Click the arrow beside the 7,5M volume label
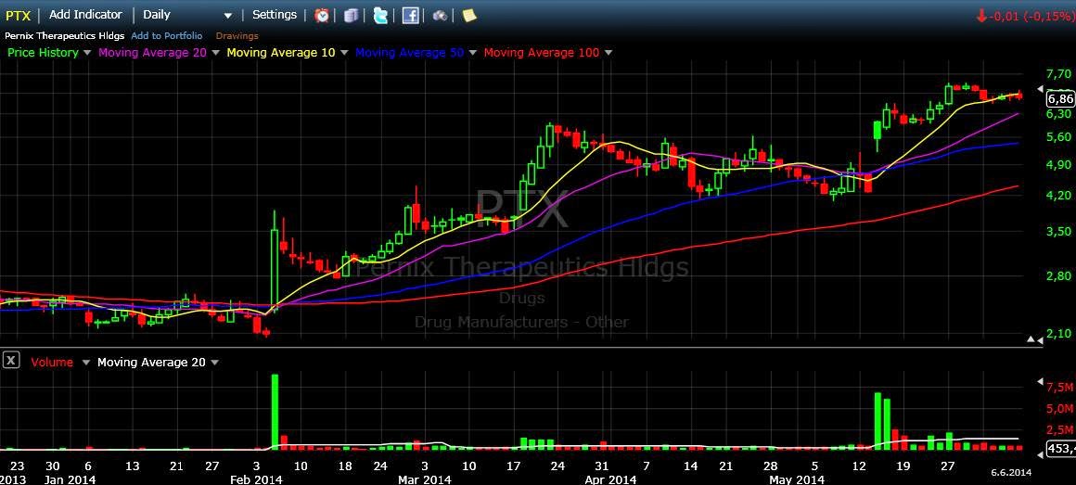The image size is (1076, 485). 1040,379
